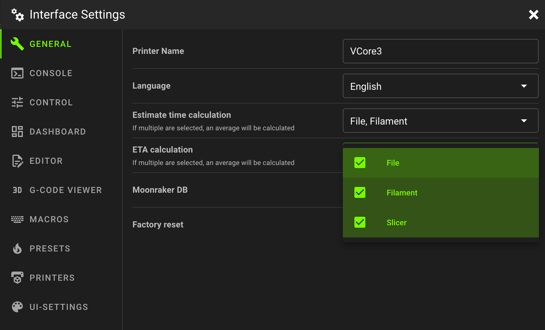This screenshot has width=545, height=330.
Task: Open the UI-Settings tab
Action: pyautogui.click(x=62, y=307)
